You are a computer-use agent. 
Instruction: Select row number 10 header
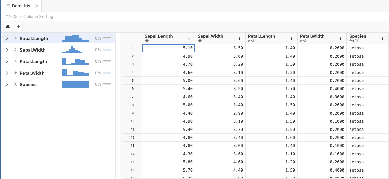pyautogui.click(x=132, y=121)
